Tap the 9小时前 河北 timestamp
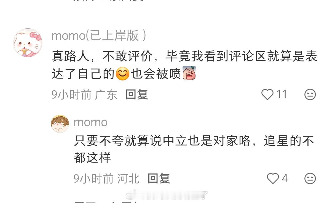The image size is (335, 203). pyautogui.click(x=106, y=178)
